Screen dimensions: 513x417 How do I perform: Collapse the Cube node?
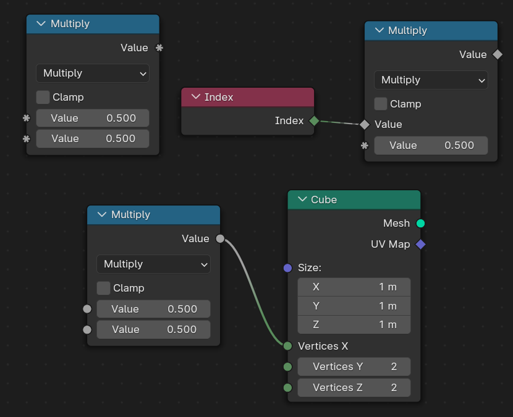[x=302, y=199]
